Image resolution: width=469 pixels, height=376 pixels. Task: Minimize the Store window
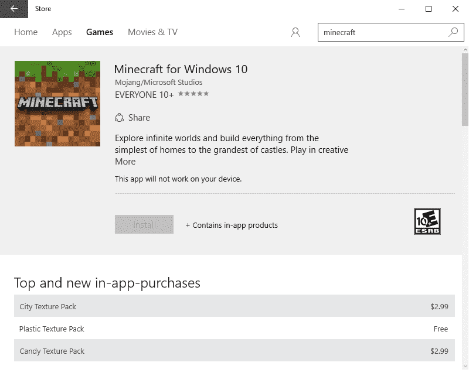pyautogui.click(x=402, y=9)
